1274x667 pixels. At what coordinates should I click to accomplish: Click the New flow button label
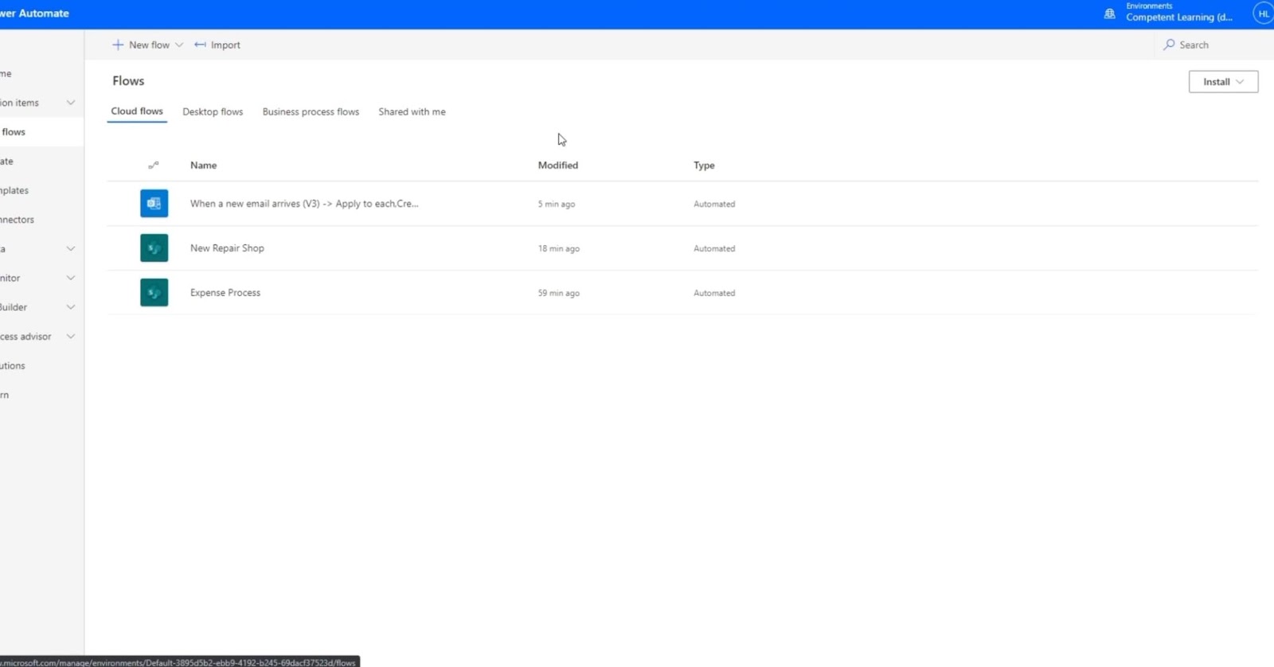(x=149, y=45)
